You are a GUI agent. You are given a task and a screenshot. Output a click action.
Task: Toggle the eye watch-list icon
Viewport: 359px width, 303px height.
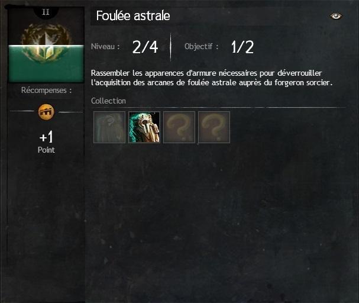pyautogui.click(x=336, y=16)
